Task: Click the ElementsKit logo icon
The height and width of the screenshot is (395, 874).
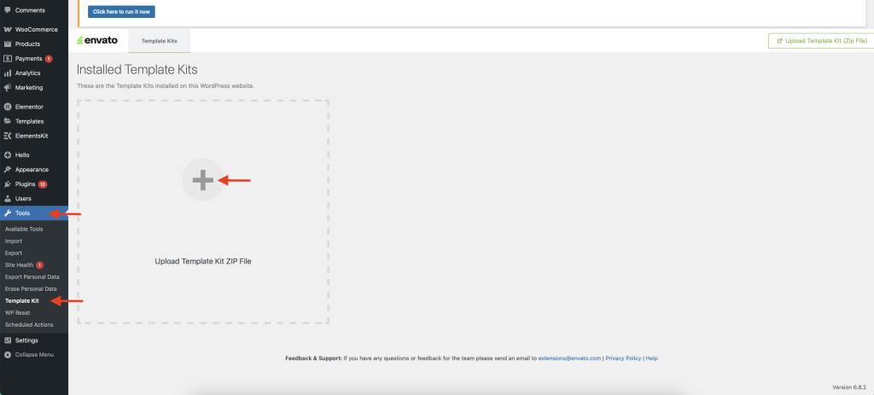Action: pos(7,136)
